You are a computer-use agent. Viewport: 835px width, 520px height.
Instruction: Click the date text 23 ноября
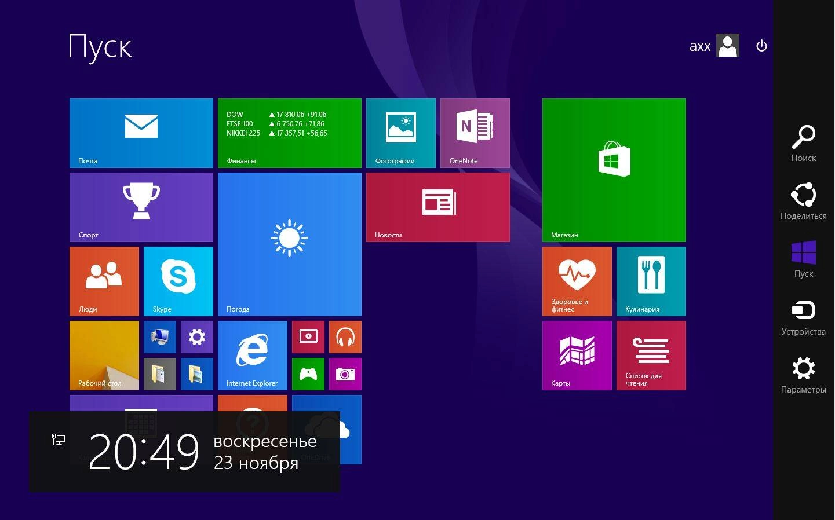(256, 463)
